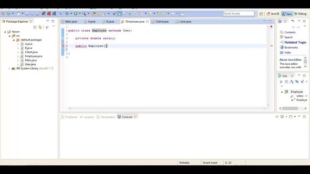Open Outline view menu arrow
This screenshot has height=174, width=310.
click(282, 86)
